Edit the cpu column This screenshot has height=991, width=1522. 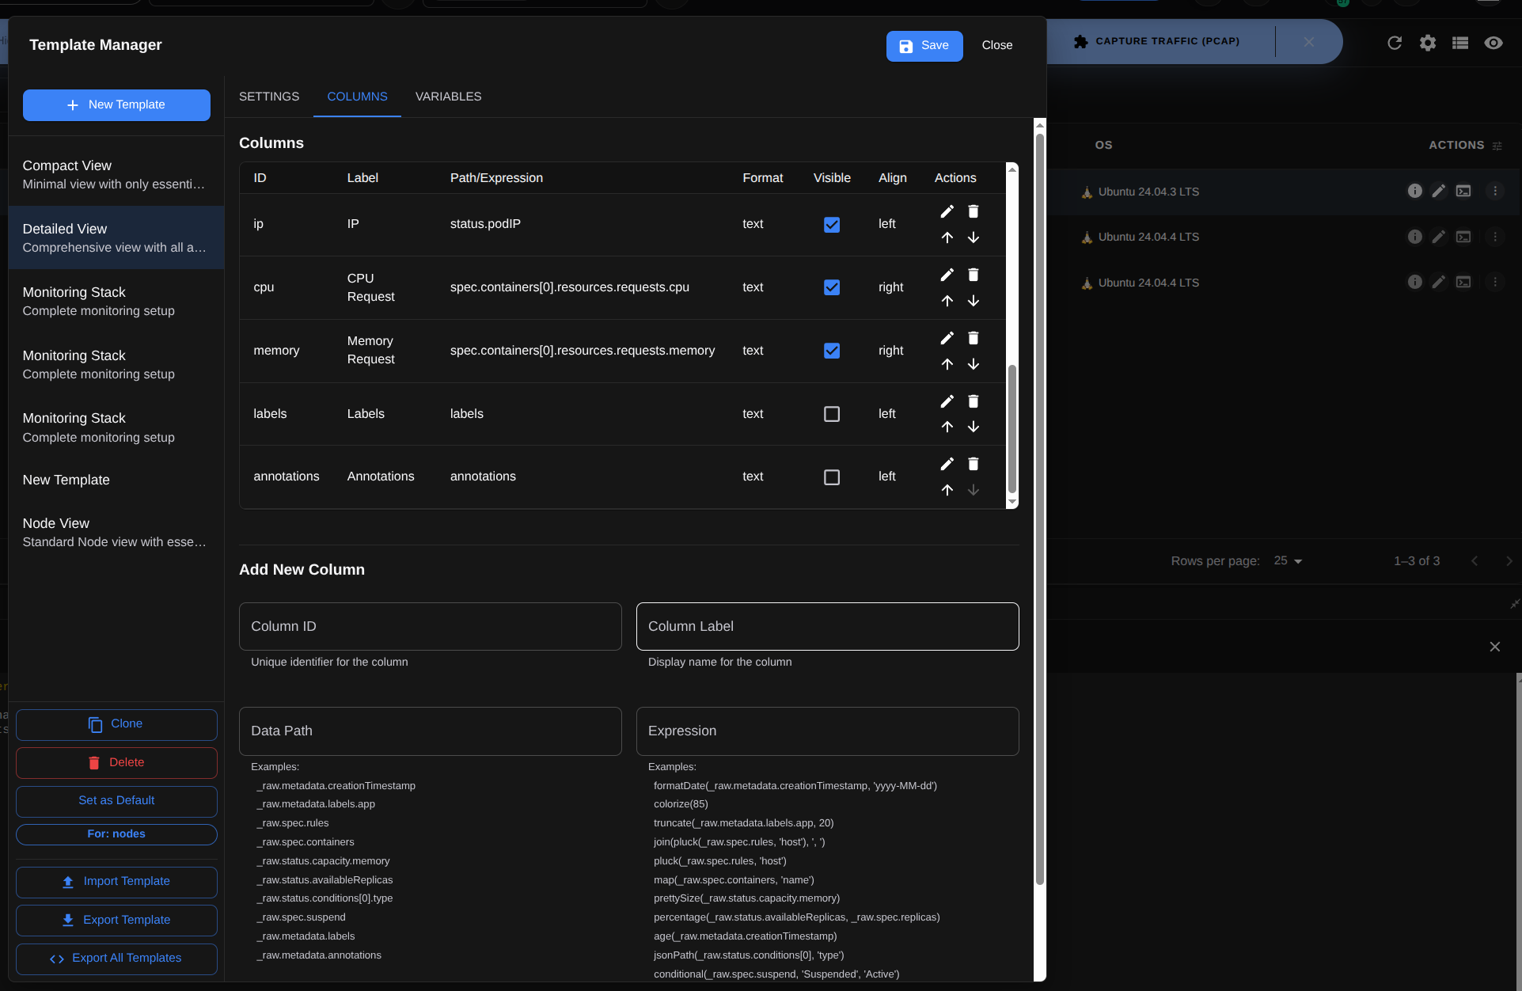click(947, 275)
